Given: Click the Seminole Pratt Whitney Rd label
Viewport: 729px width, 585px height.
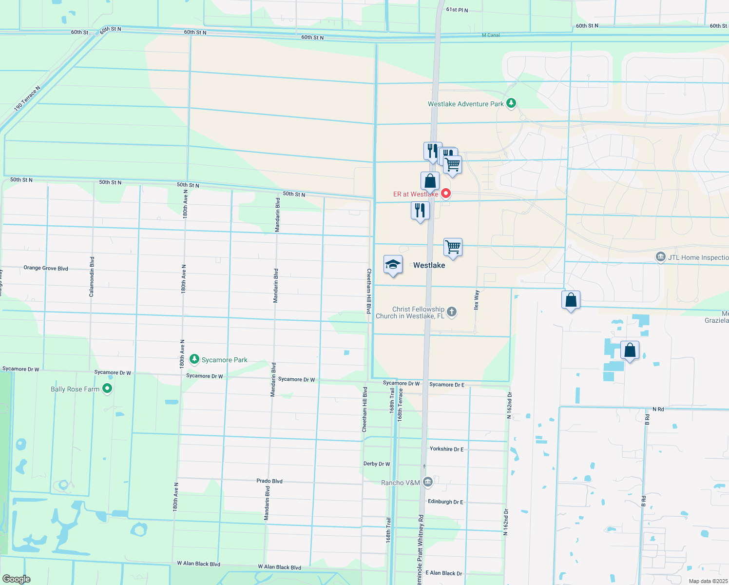Looking at the screenshot, I should coord(421,550).
